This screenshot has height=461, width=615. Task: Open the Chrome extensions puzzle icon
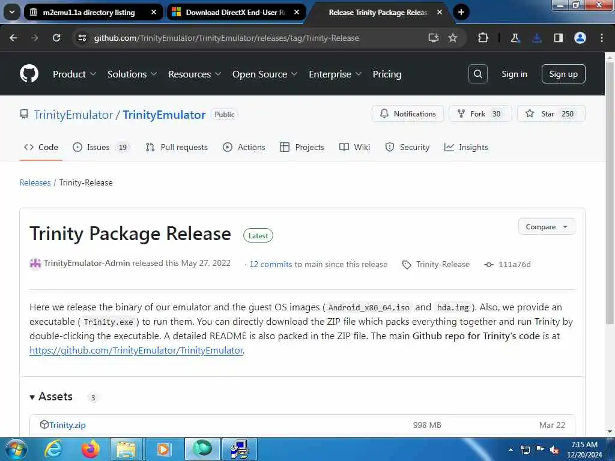pyautogui.click(x=483, y=38)
